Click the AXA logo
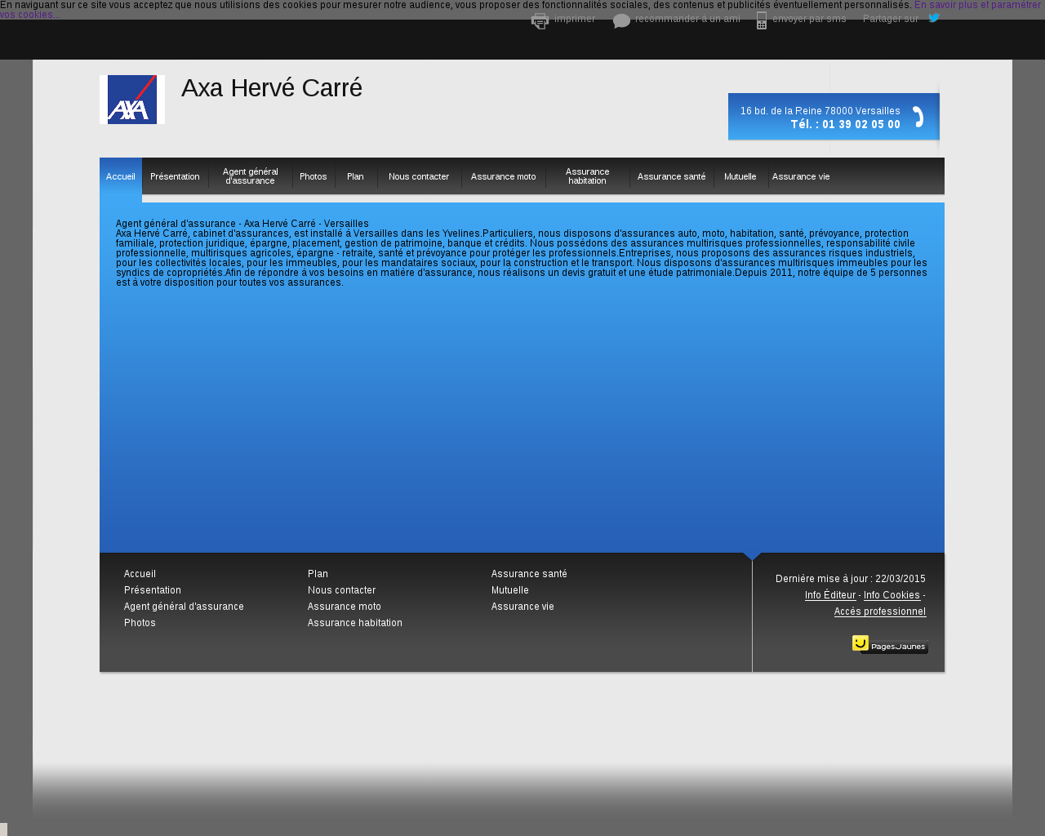The width and height of the screenshot is (1045, 836). (132, 100)
